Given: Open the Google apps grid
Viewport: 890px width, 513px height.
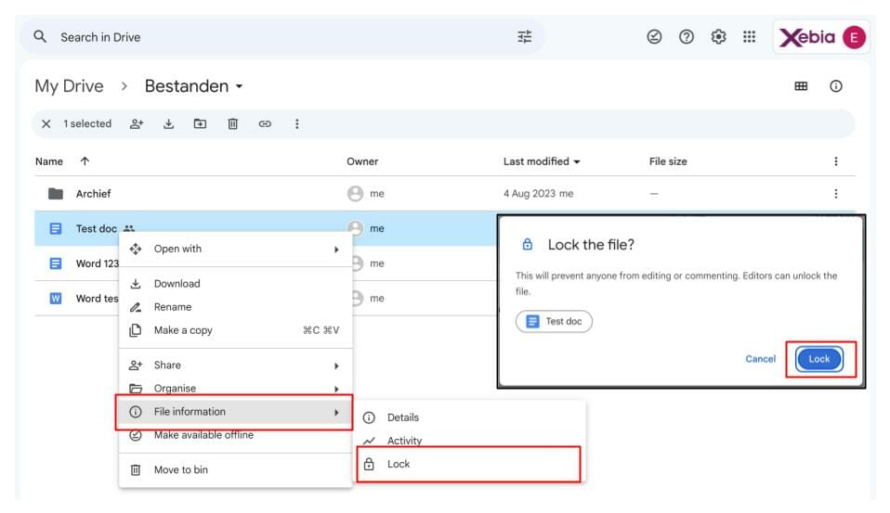Looking at the screenshot, I should coord(749,37).
